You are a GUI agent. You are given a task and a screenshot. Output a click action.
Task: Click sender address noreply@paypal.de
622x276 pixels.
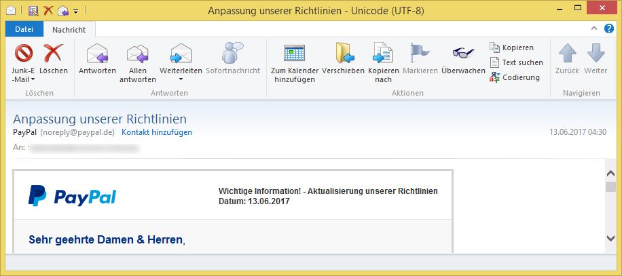click(77, 132)
